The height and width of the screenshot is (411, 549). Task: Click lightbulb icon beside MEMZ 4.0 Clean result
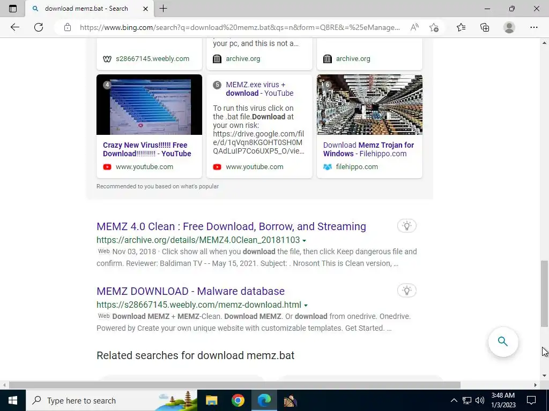406,226
